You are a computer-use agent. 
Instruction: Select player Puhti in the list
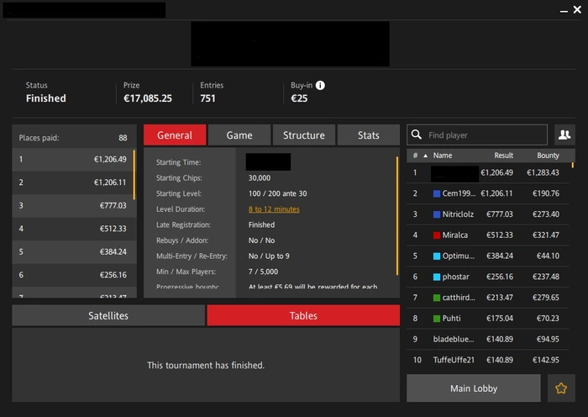pyautogui.click(x=487, y=319)
